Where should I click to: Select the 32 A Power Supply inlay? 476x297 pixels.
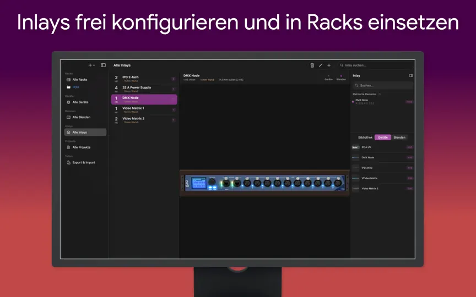tap(144, 89)
